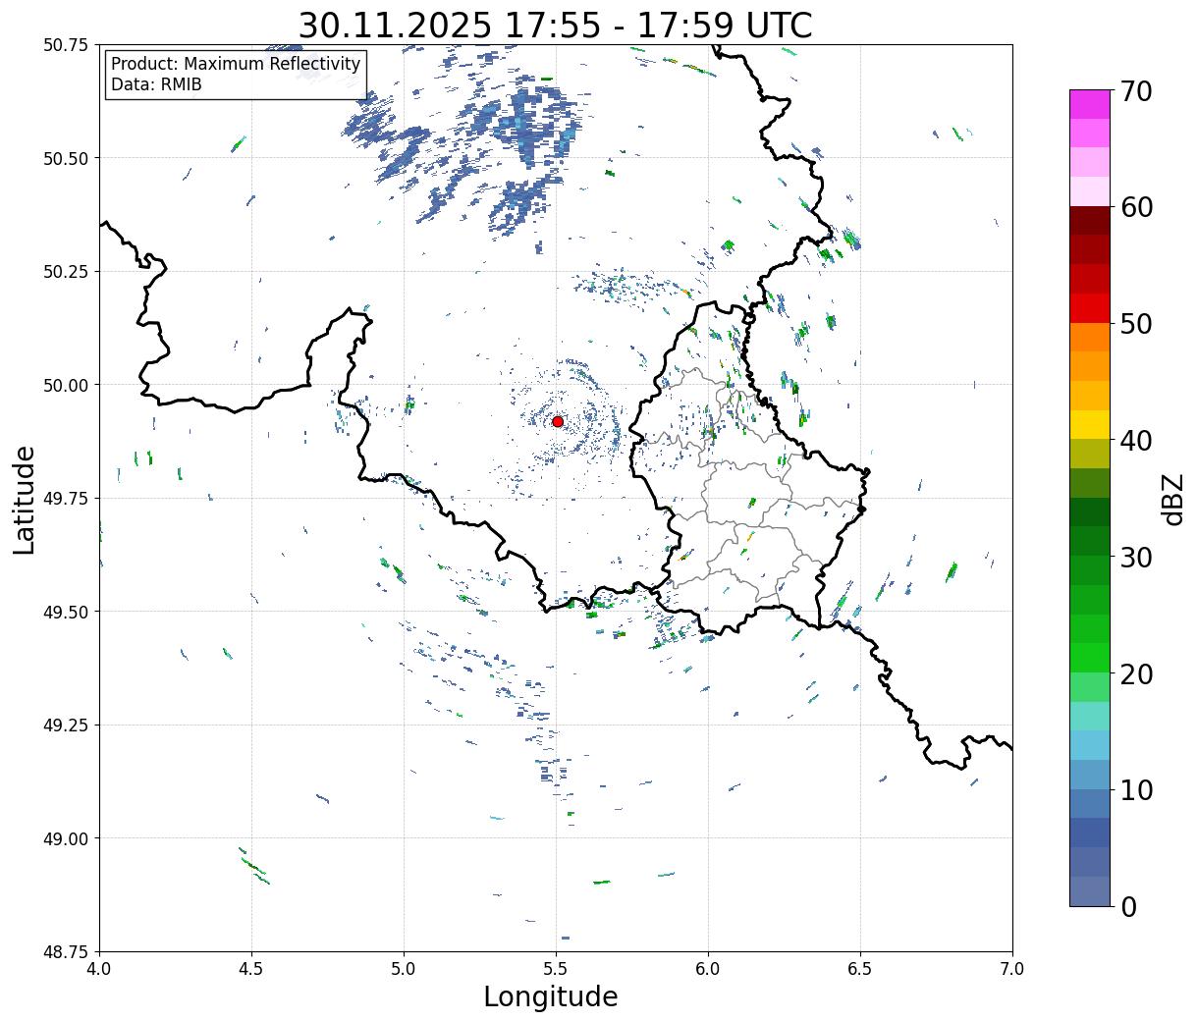Click the colorbar tick label 20
Screen dimensions: 1197x1021
tap(1136, 673)
